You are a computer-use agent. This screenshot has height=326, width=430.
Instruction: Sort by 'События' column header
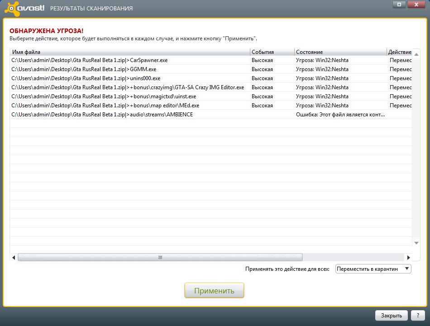click(x=272, y=52)
